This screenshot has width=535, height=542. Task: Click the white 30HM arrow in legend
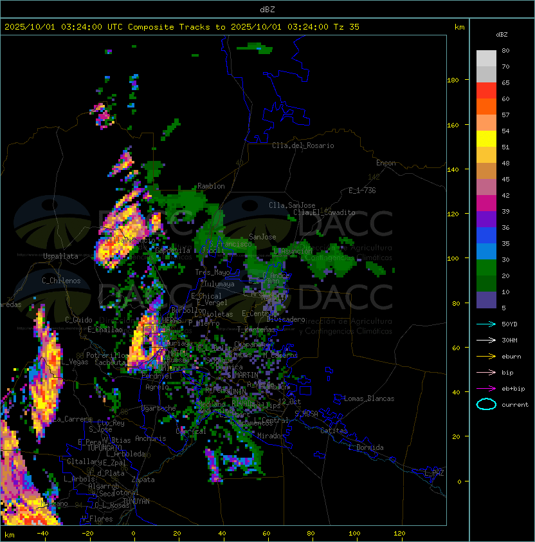coord(486,340)
